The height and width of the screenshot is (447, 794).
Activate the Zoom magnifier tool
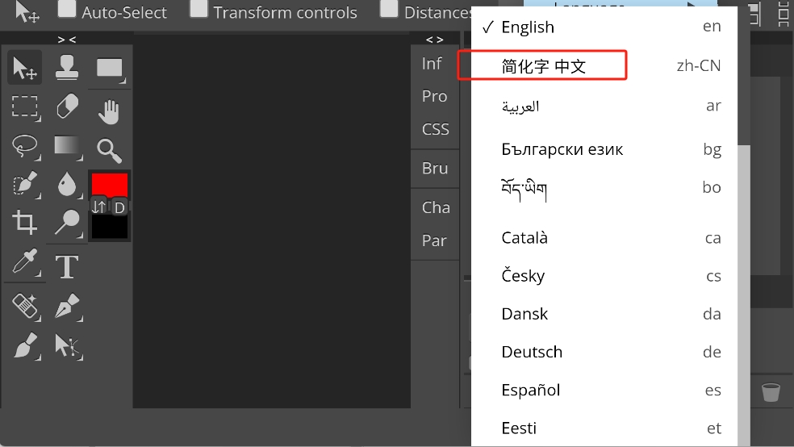(x=109, y=150)
